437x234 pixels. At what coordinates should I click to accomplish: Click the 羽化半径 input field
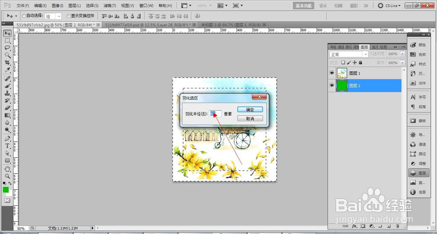click(x=215, y=114)
